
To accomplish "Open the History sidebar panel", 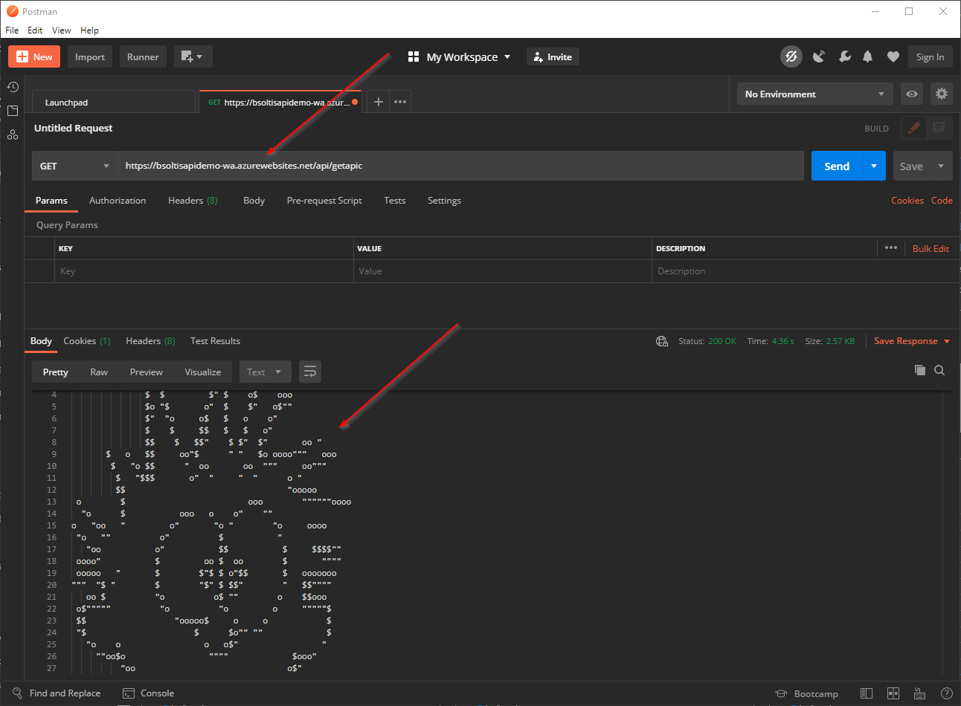I will point(13,87).
